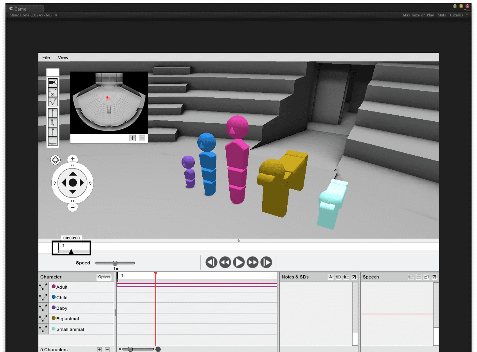Tilt camera using top ring handle
The width and height of the screenshot is (477, 352).
tap(73, 166)
